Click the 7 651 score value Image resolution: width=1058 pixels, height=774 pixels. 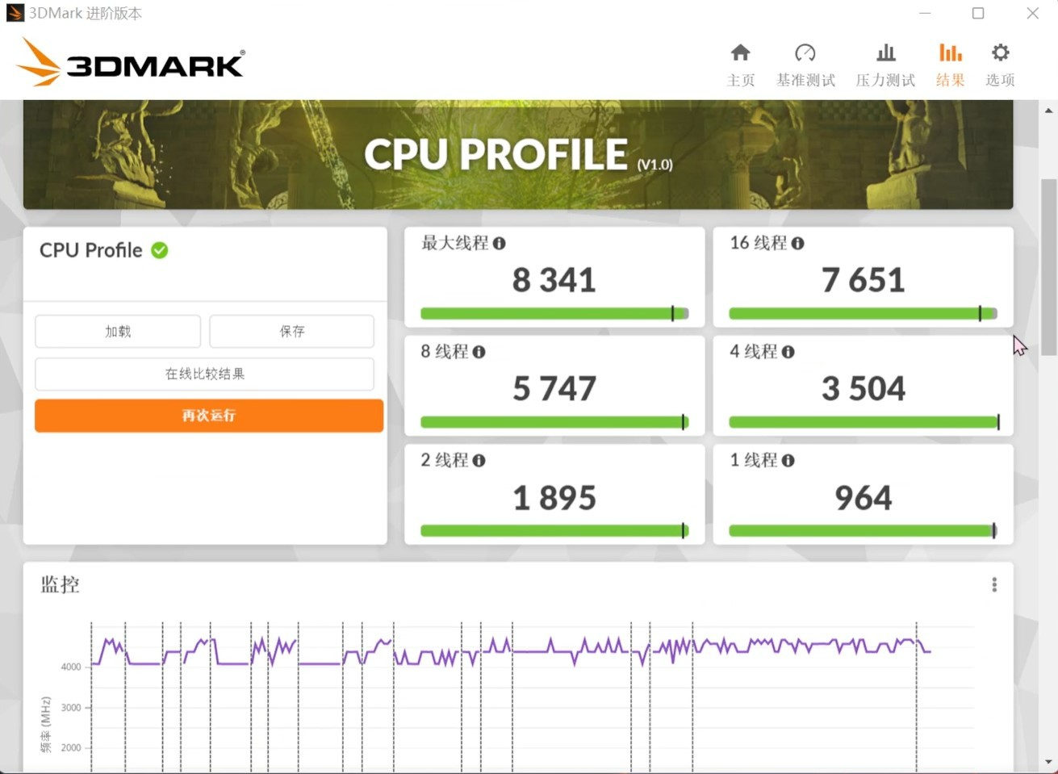tap(863, 280)
